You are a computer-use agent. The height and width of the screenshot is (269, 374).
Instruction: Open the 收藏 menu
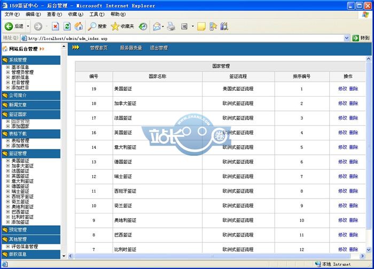click(x=76, y=14)
